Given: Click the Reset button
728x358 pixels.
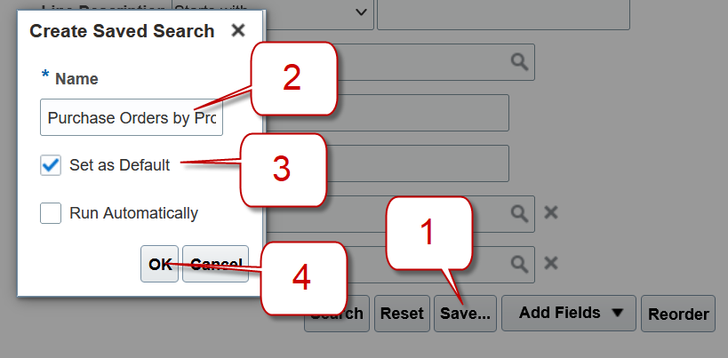Looking at the screenshot, I should click(x=402, y=314).
